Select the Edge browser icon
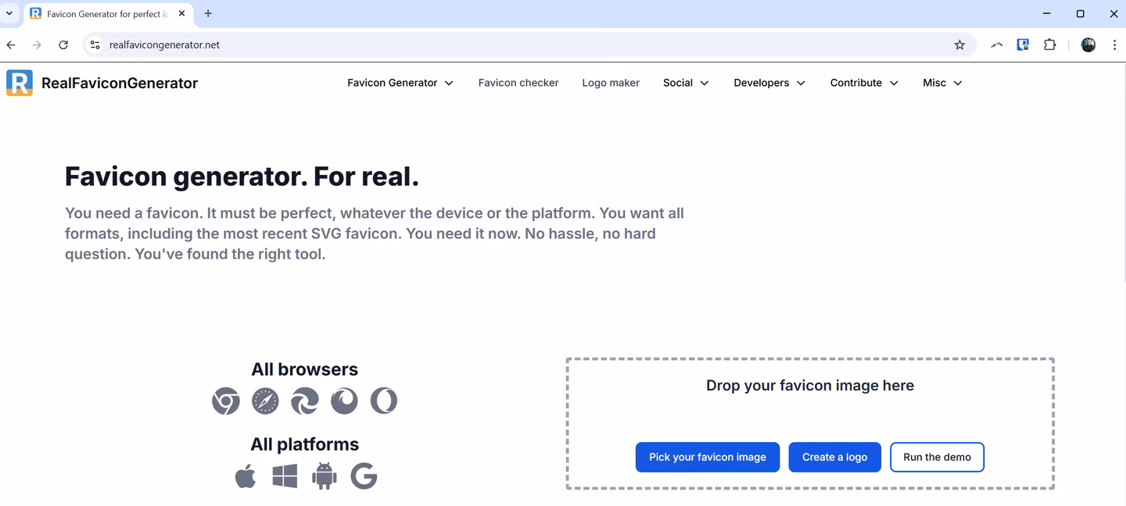Screen dimensions: 1126x506 pyautogui.click(x=304, y=401)
